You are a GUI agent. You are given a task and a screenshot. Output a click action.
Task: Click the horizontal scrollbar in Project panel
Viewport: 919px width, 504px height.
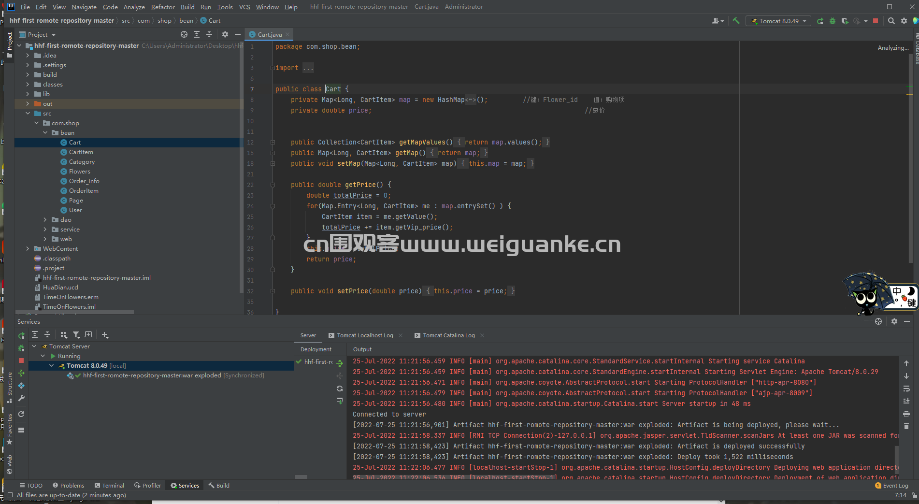74,312
